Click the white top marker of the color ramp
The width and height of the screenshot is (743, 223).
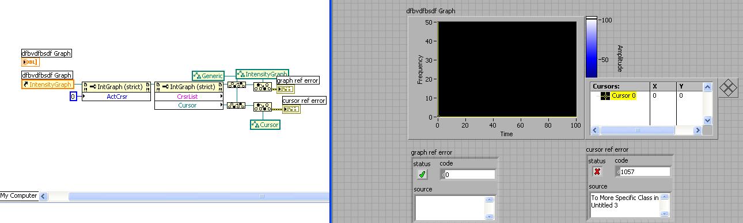592,18
